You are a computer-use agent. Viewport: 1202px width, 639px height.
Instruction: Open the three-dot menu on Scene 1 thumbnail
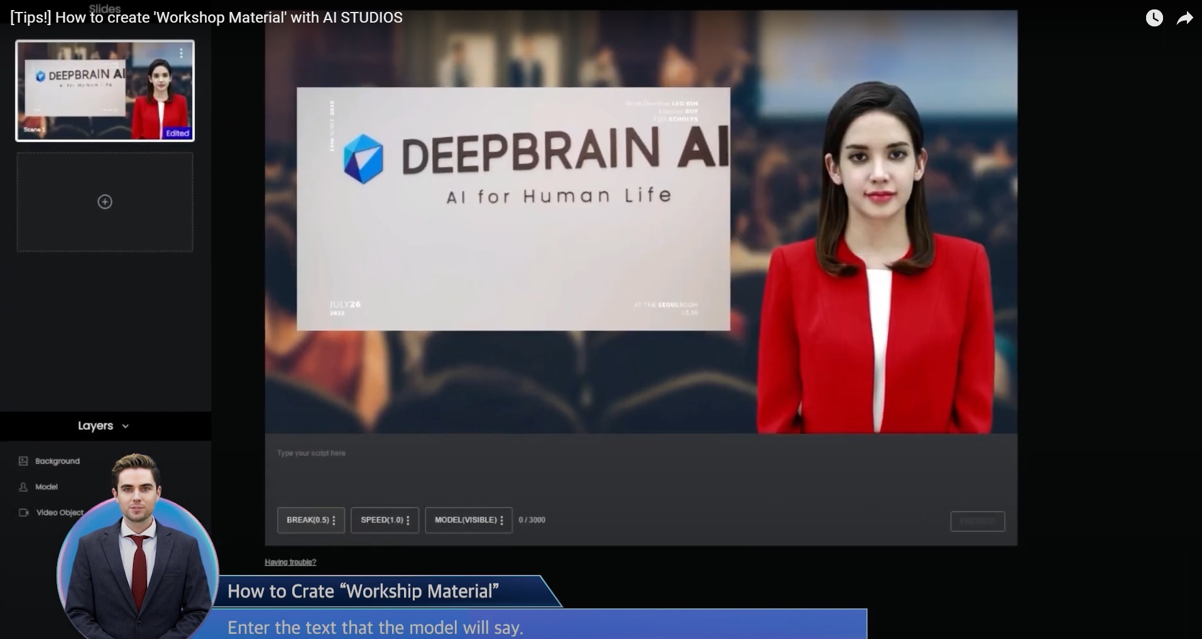[x=181, y=53]
